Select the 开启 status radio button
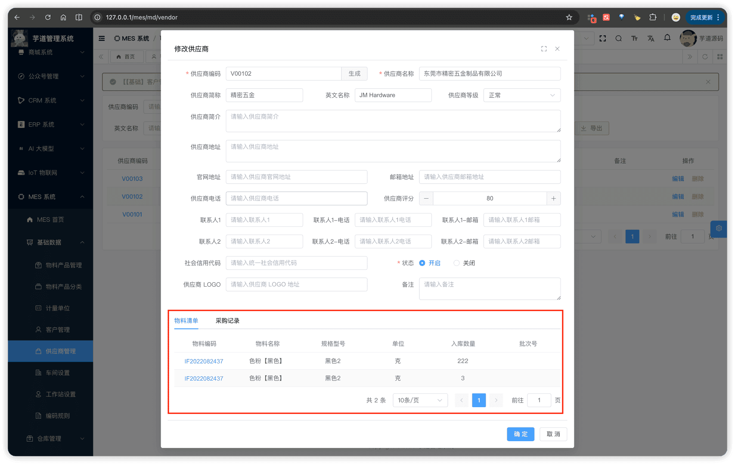 tap(422, 263)
